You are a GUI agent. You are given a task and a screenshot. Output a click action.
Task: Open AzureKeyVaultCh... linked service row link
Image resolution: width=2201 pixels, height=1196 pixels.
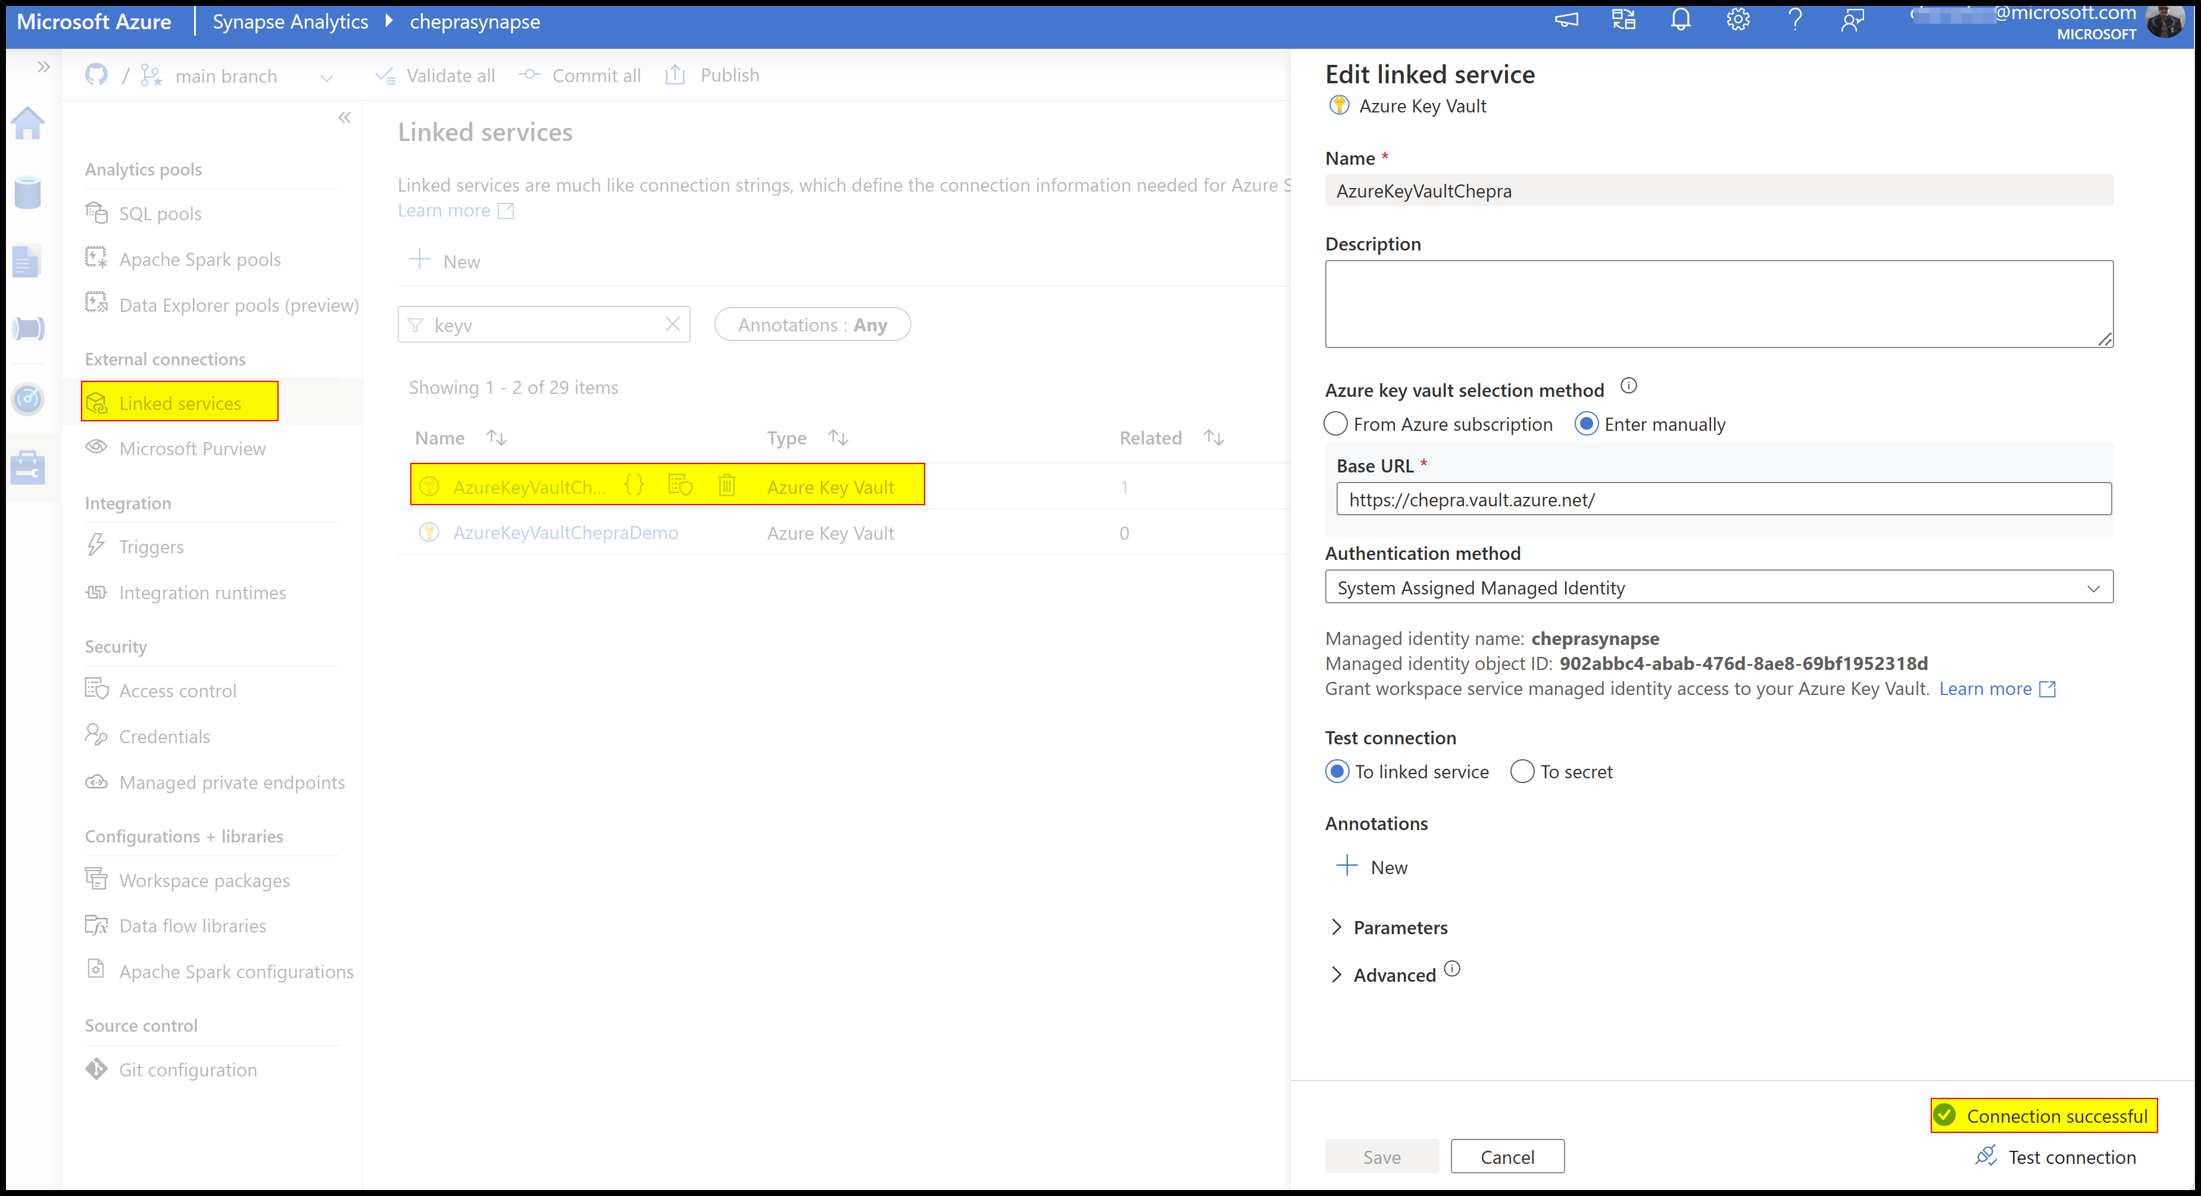click(x=530, y=487)
